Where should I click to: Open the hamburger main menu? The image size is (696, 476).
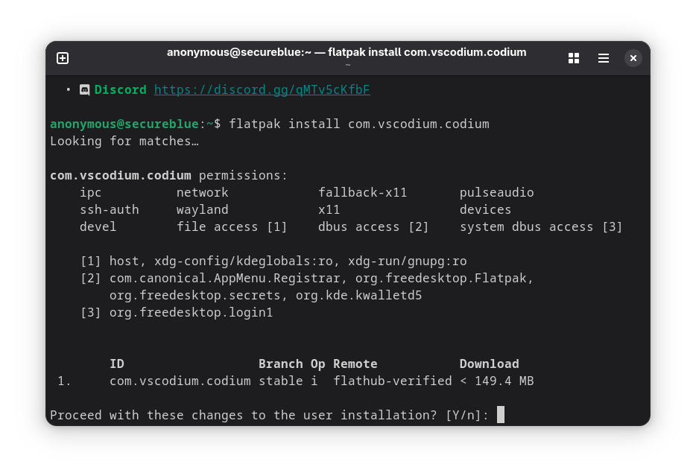(x=604, y=58)
